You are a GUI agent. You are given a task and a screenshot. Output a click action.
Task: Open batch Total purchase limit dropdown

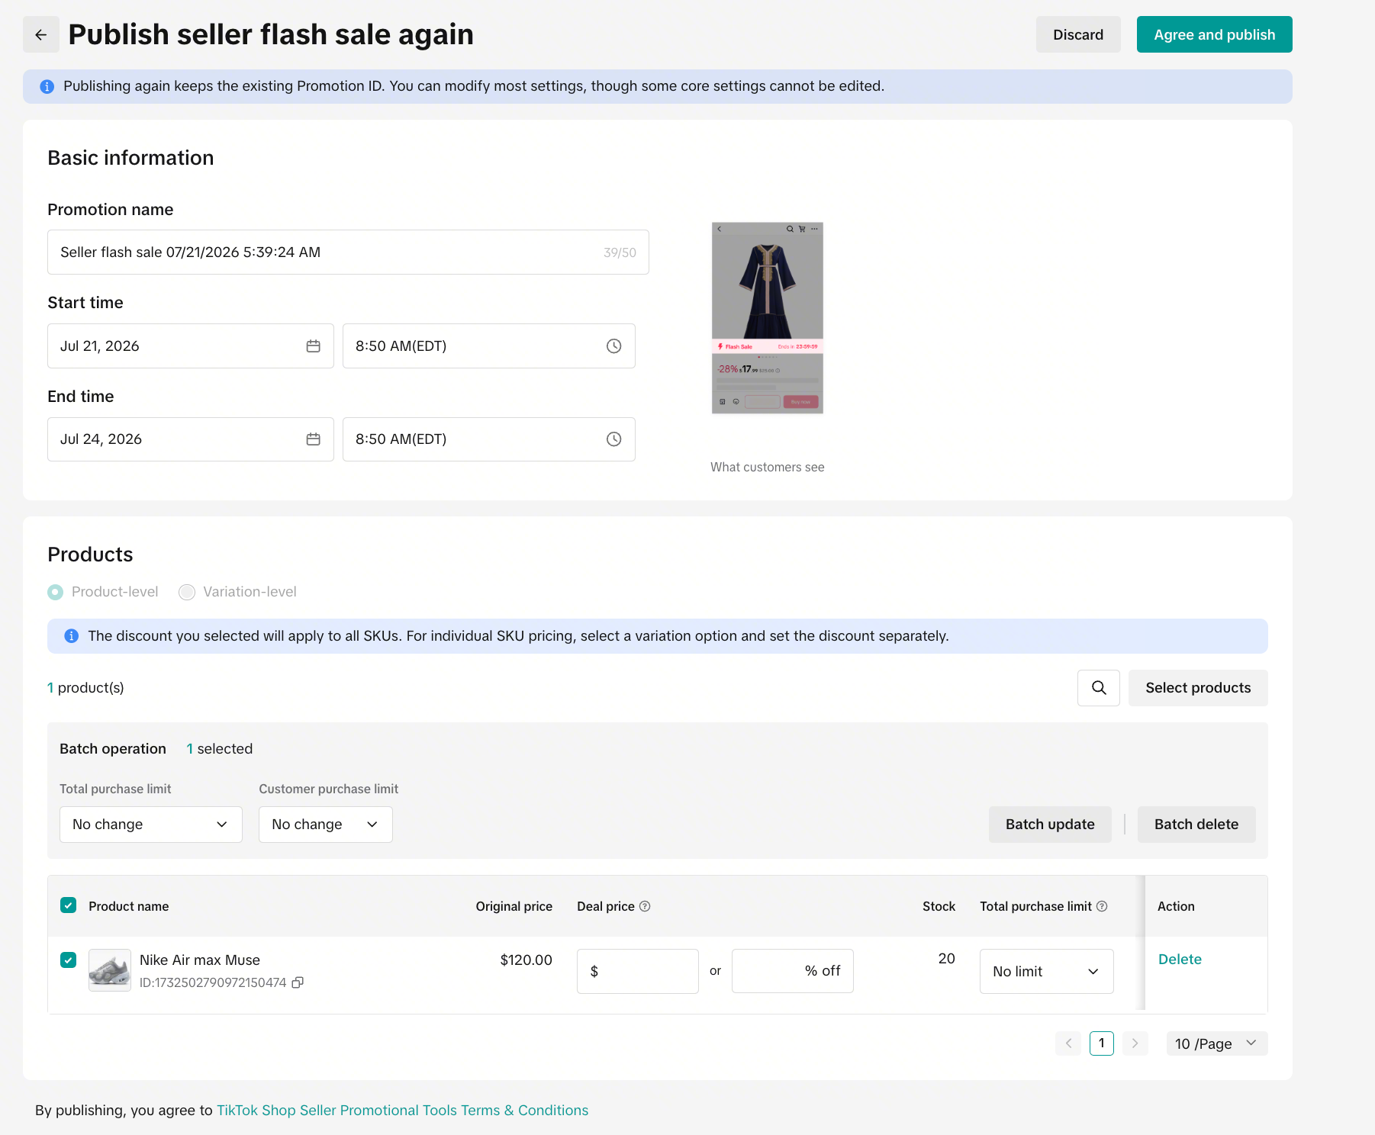coord(151,825)
